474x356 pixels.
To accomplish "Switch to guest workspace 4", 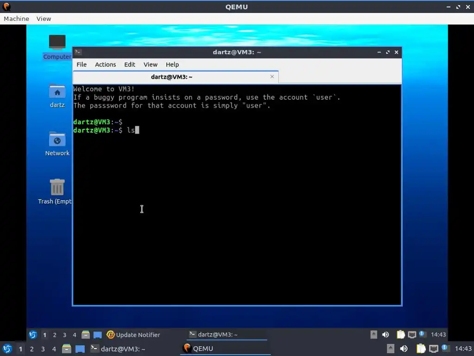I will point(75,335).
